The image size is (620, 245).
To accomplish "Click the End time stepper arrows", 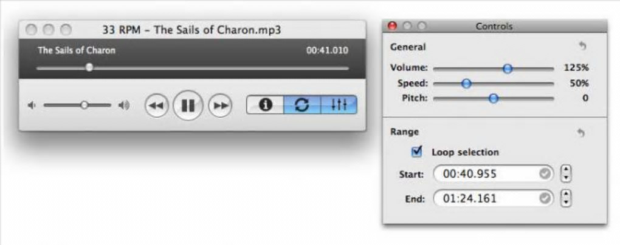I will point(567,198).
